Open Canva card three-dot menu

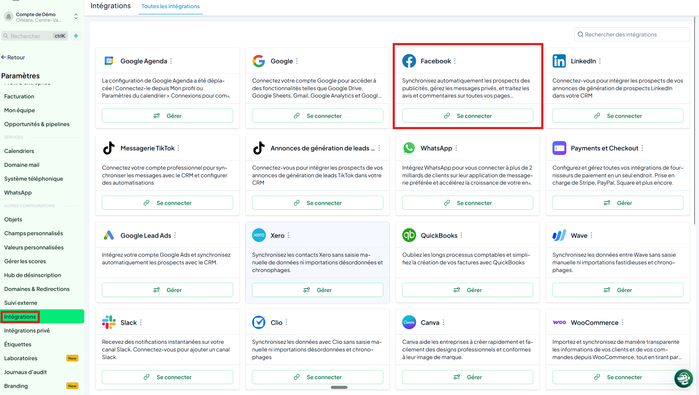[444, 322]
